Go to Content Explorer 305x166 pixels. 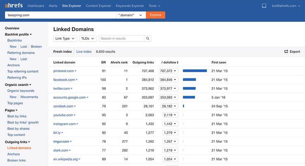[99, 6]
